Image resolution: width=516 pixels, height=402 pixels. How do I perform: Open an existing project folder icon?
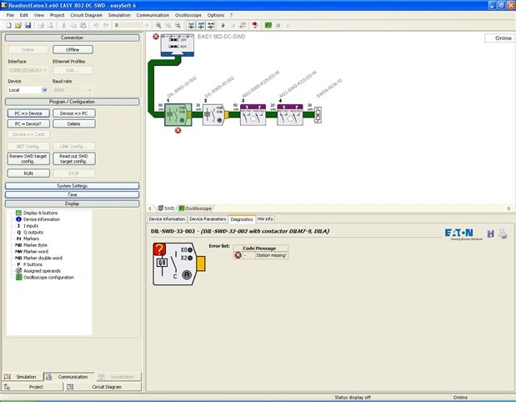click(18, 25)
